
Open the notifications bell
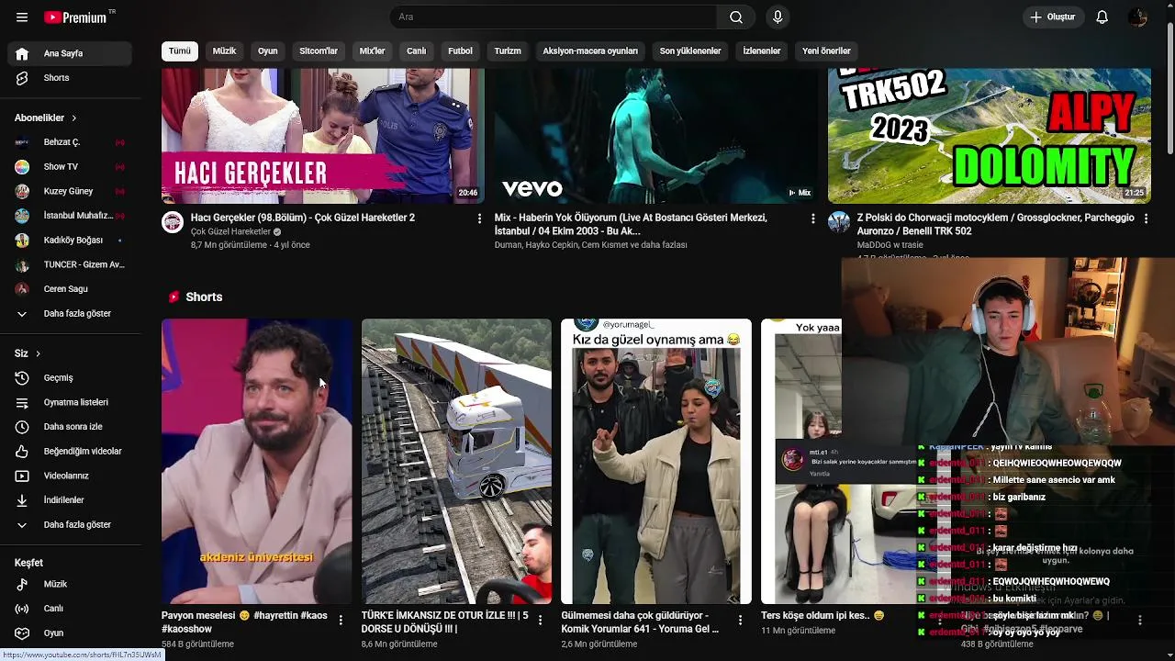(x=1102, y=17)
